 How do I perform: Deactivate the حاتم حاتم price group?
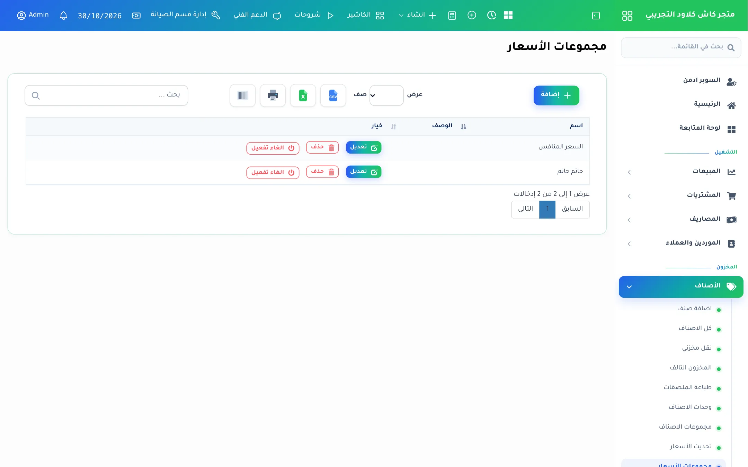[x=273, y=173]
